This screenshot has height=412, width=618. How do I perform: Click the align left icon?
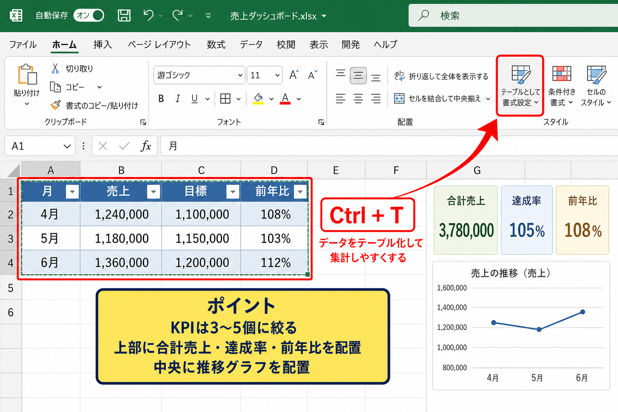341,99
